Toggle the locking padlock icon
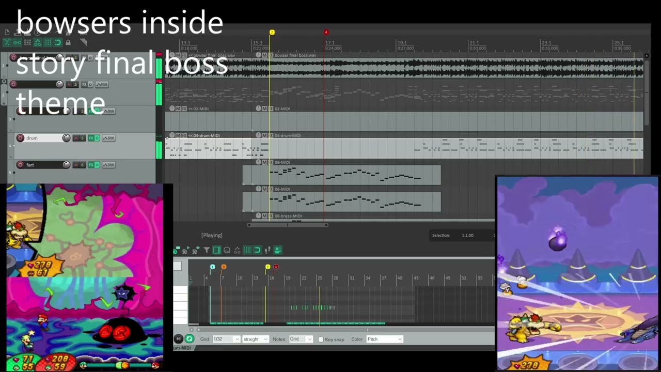This screenshot has height=372, width=661. pos(68,42)
